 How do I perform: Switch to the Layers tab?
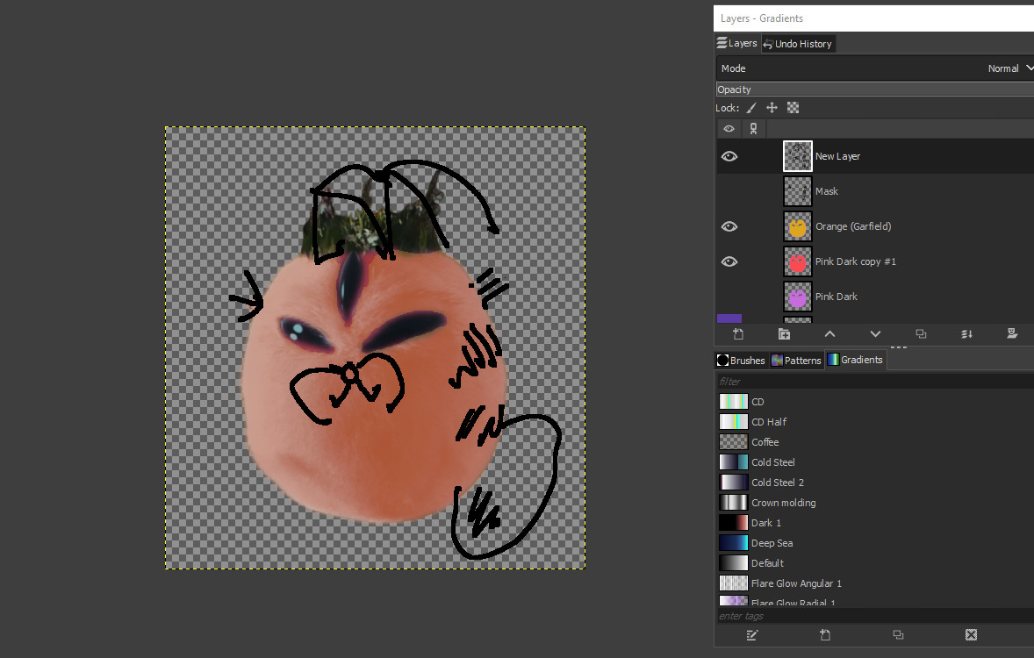pos(737,44)
